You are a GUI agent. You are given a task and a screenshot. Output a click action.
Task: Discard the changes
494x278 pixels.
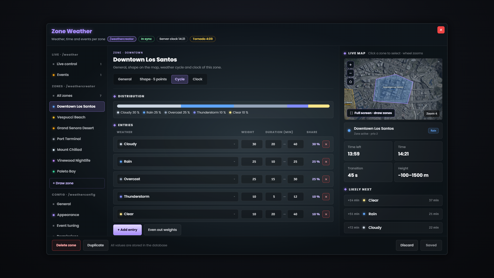pyautogui.click(x=407, y=245)
